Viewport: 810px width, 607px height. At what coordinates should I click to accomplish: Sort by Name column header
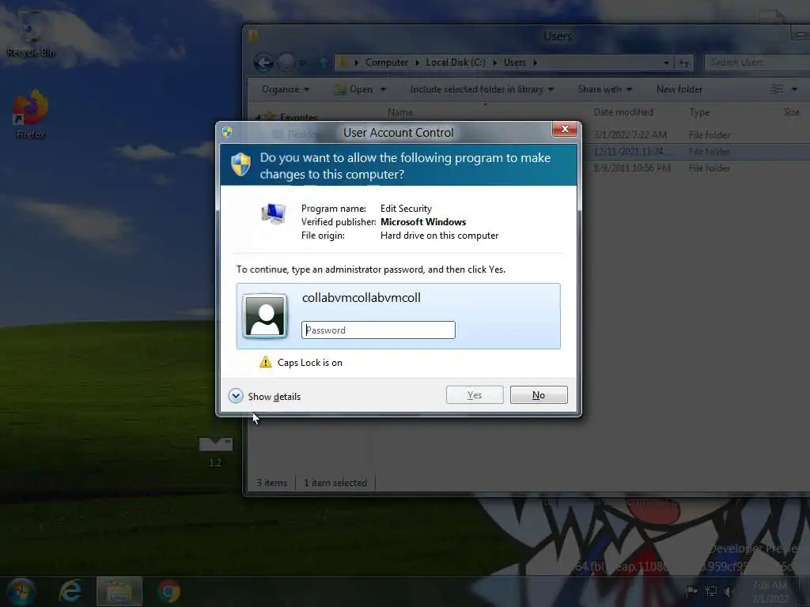400,112
